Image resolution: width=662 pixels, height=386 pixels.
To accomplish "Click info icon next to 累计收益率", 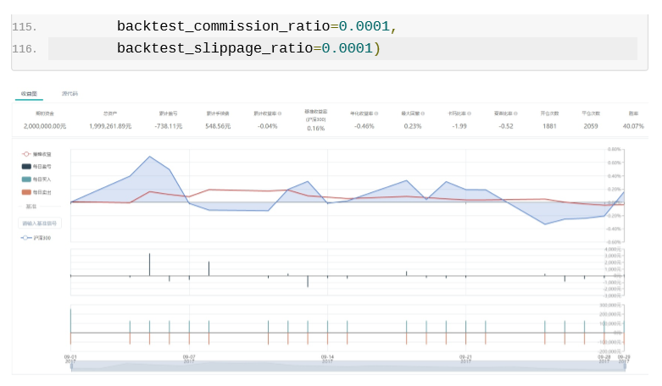I will [x=280, y=113].
